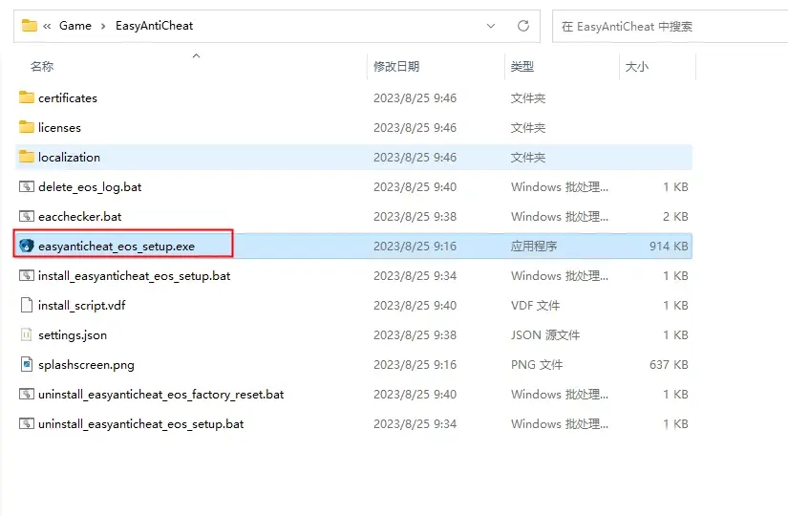Click the licenses folder icon
Viewport: 788px width, 516px height.
tap(27, 127)
